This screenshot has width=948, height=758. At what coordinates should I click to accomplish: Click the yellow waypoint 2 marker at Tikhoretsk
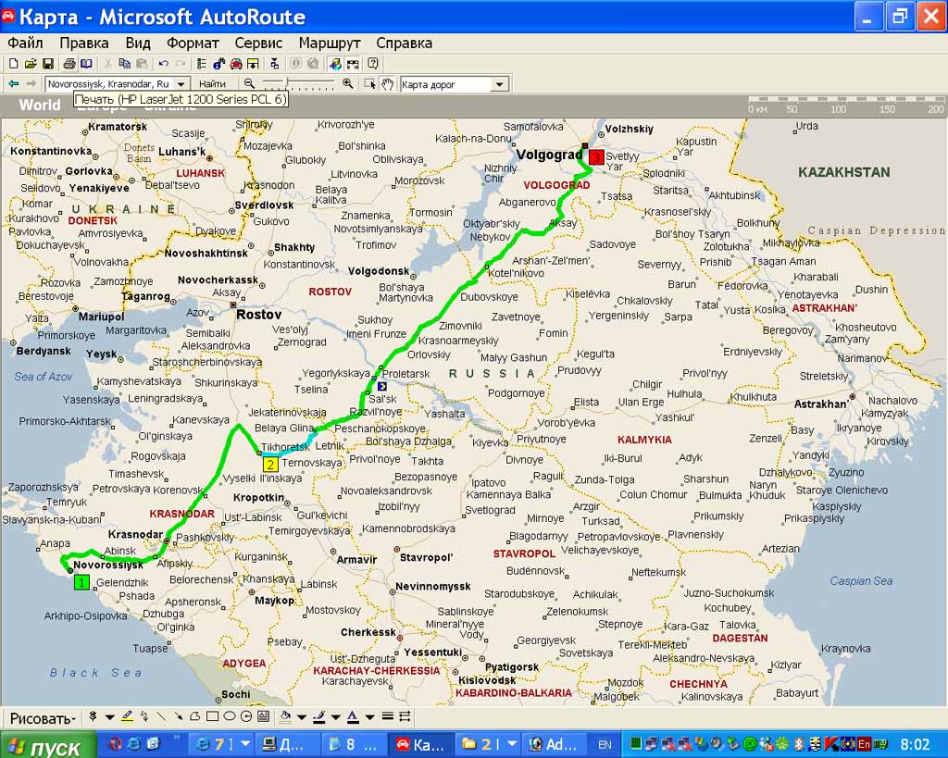tap(269, 464)
